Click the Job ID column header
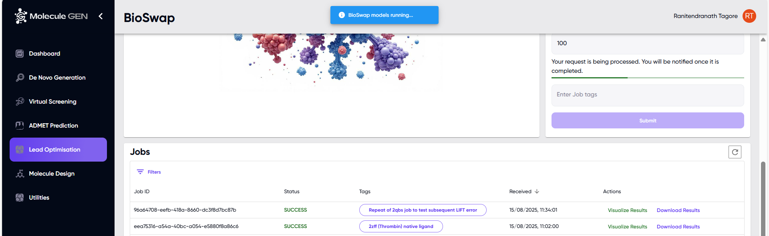 click(142, 192)
